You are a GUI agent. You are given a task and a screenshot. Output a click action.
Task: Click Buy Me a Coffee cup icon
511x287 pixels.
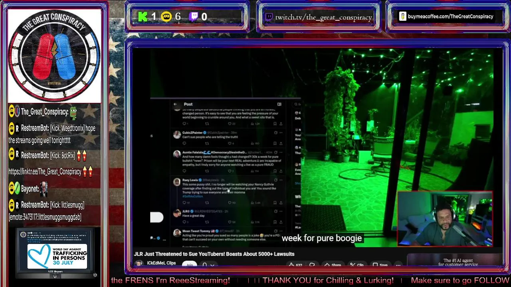coord(402,16)
